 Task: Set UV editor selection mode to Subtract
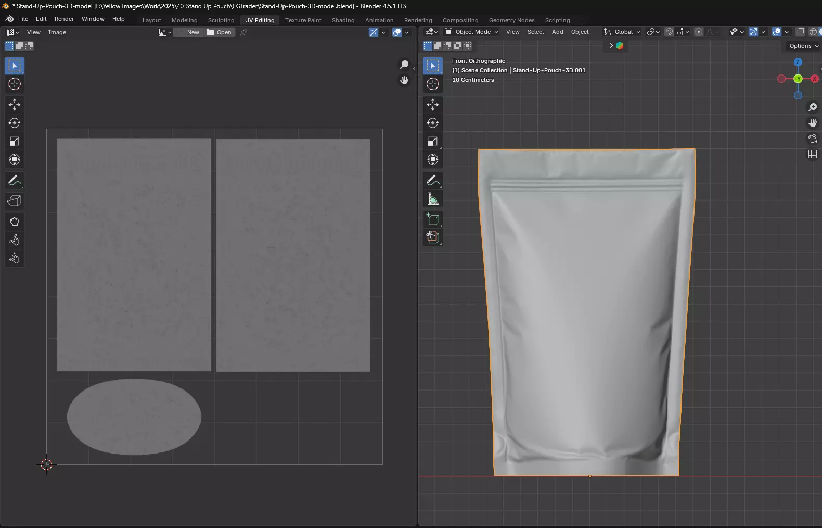pyautogui.click(x=29, y=46)
